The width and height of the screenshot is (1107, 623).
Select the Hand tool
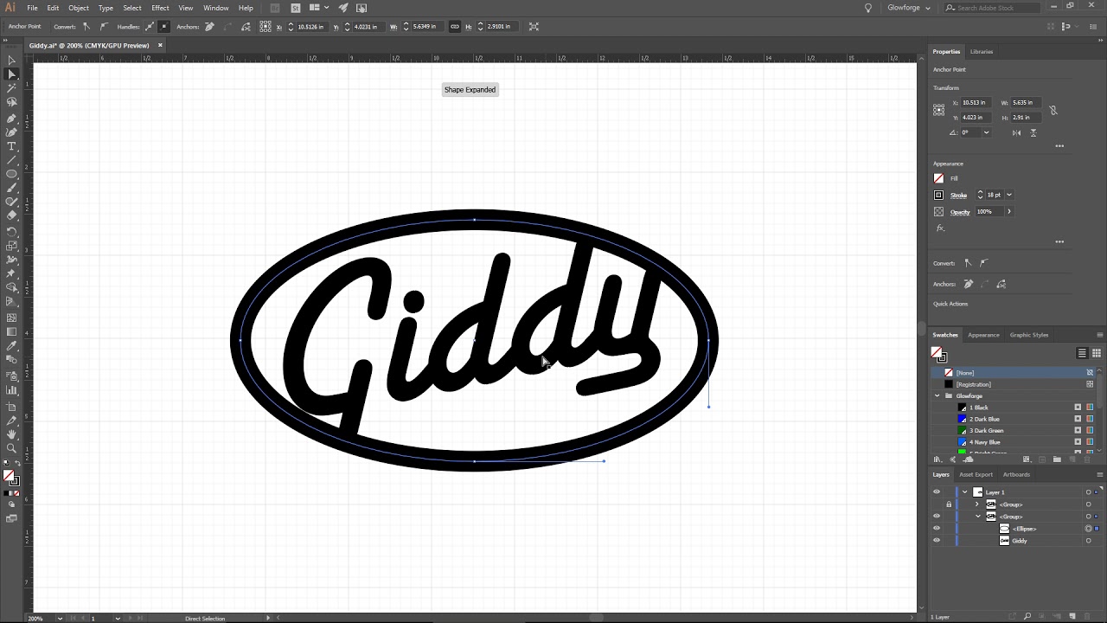point(11,434)
